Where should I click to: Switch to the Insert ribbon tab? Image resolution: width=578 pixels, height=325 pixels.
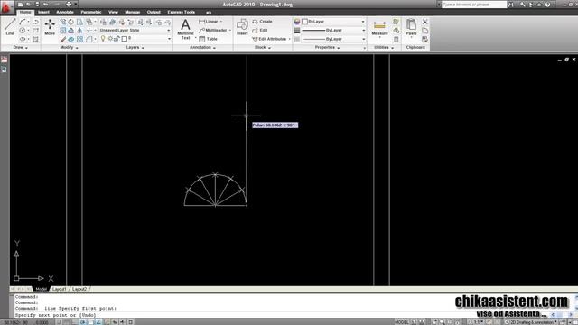tap(43, 12)
